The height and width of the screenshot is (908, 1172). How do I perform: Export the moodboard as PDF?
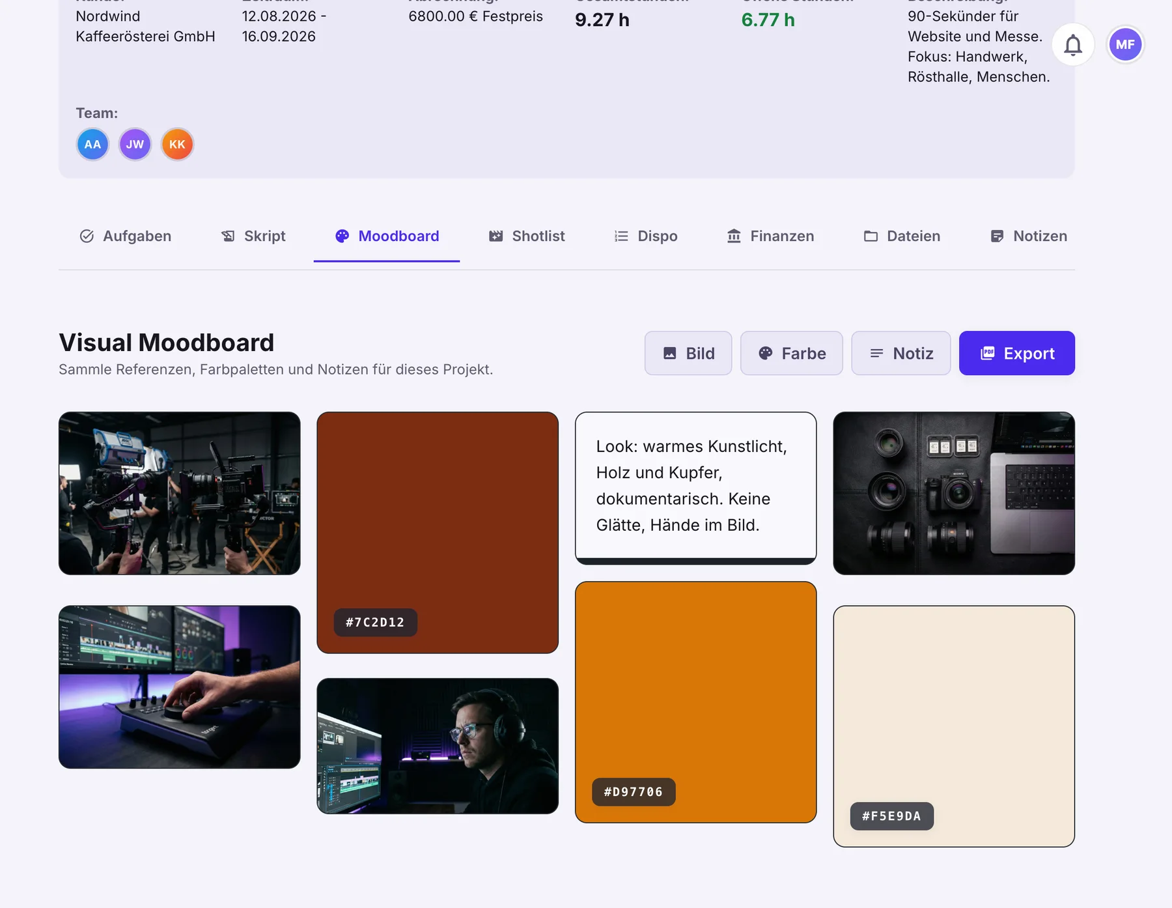1017,353
